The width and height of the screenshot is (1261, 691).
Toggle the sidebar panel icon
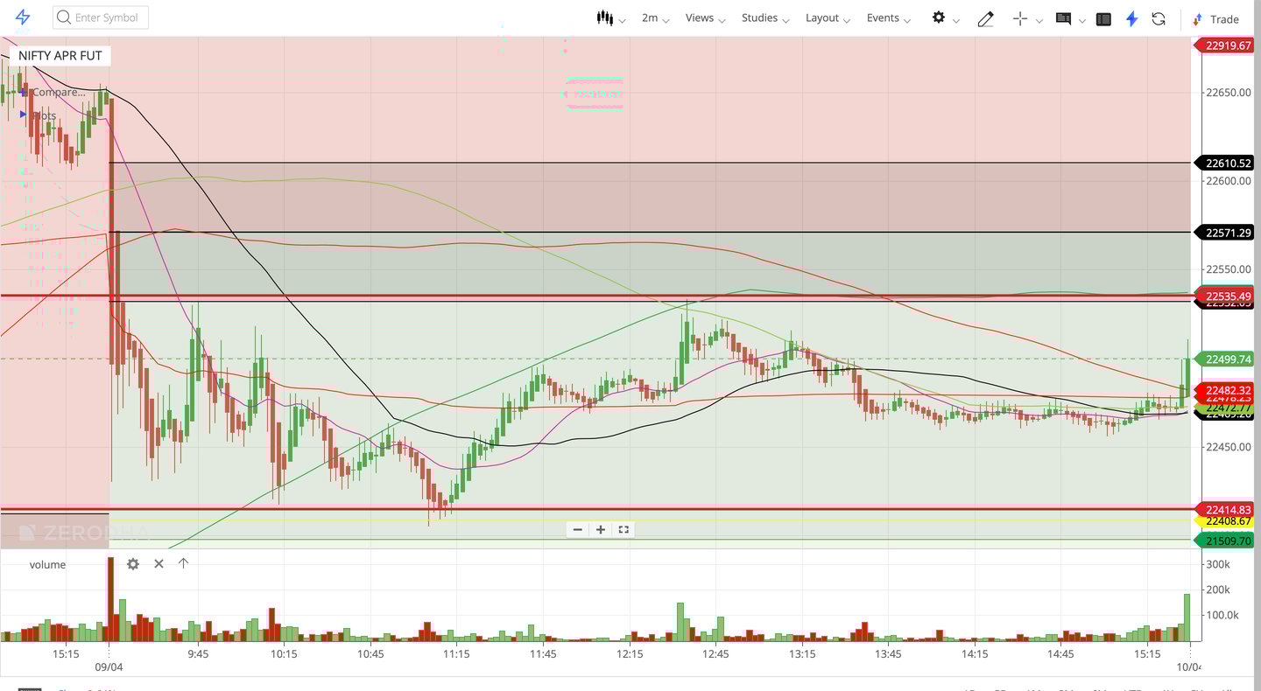[x=1103, y=18]
